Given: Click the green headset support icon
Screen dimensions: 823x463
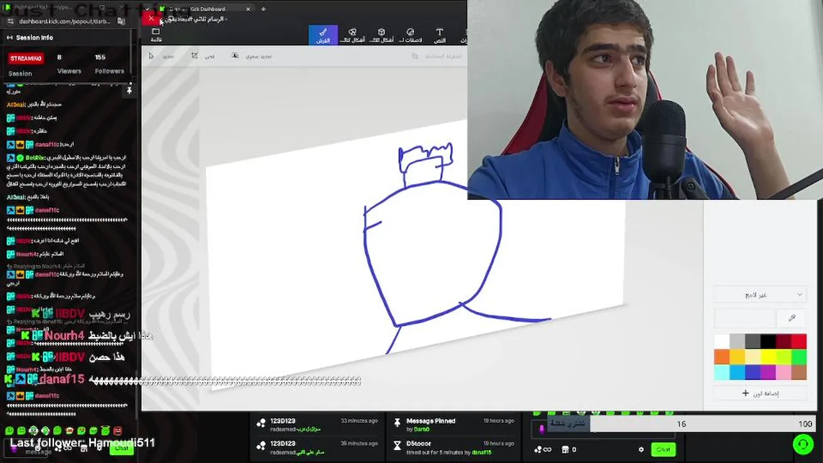Looking at the screenshot, I should point(802,444).
